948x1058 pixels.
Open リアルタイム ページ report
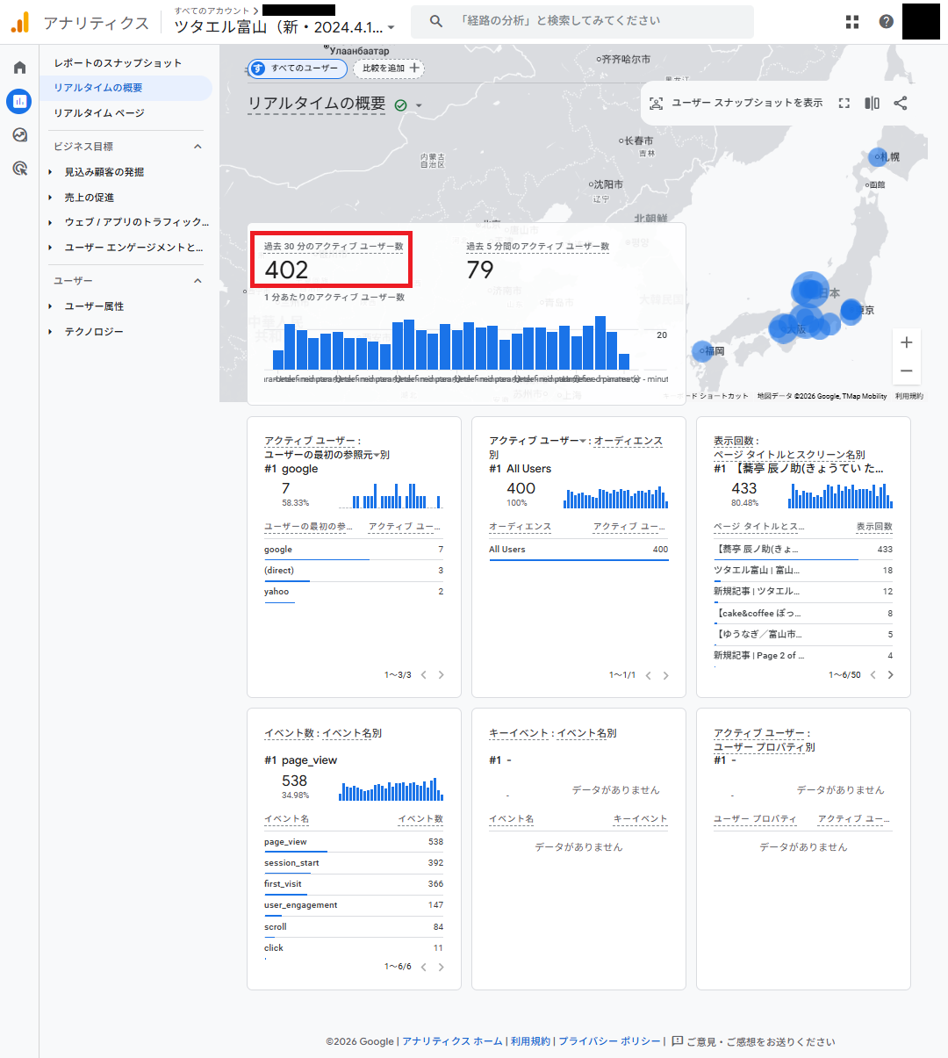pyautogui.click(x=99, y=113)
